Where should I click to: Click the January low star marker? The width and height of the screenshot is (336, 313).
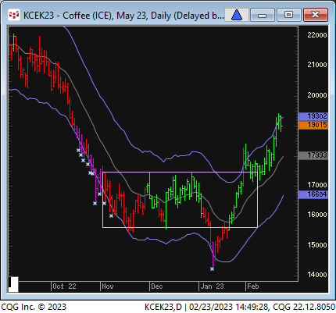pos(212,269)
